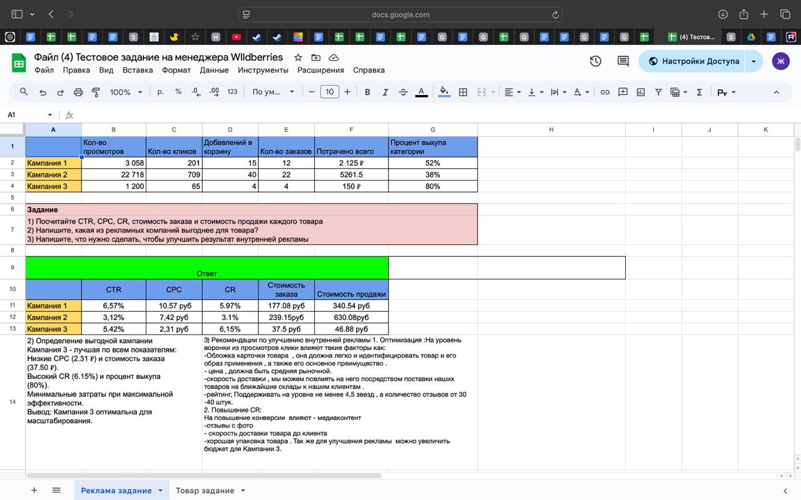Open the Вставка menu
This screenshot has height=500, width=801.
click(138, 70)
